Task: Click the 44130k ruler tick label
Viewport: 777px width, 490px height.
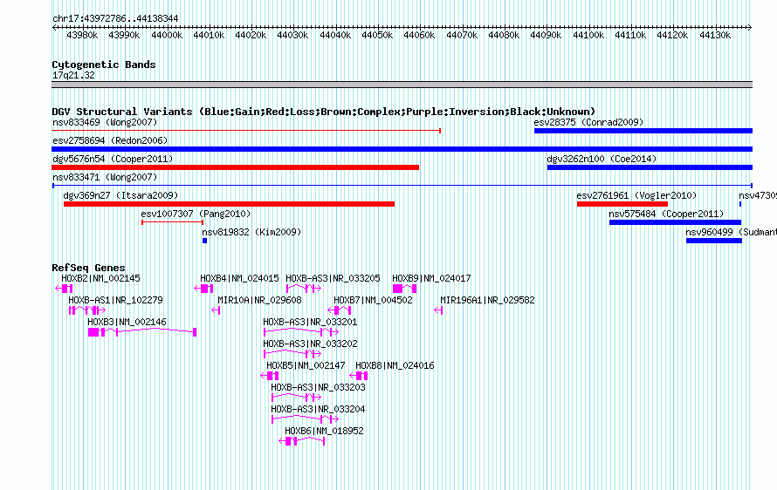Action: pyautogui.click(x=715, y=35)
